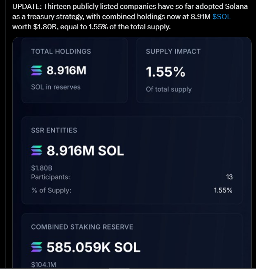The width and height of the screenshot is (256, 269).
Task: Click the participants count of 13
Action: (x=229, y=177)
